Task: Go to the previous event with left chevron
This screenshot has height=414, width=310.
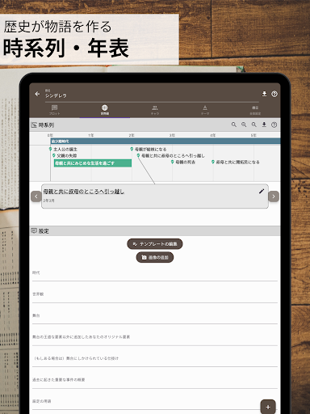Action: coord(36,196)
